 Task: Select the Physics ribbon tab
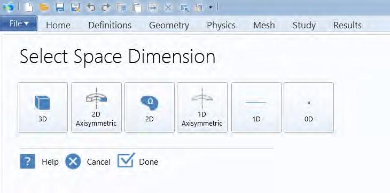click(221, 25)
